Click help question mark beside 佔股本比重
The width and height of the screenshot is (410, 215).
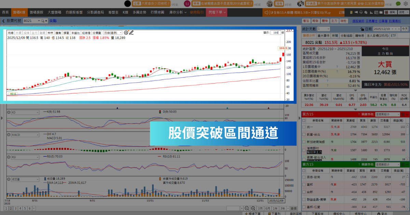[327, 81]
